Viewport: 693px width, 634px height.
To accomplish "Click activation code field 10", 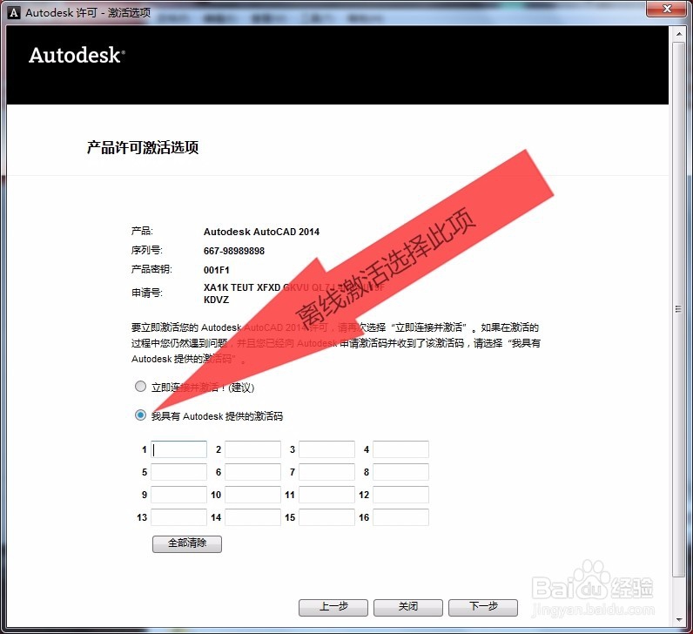I will (252, 495).
